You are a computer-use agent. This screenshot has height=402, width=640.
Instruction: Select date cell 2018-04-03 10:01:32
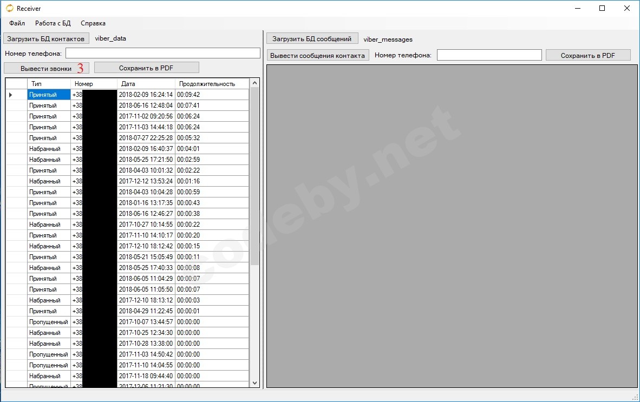146,170
